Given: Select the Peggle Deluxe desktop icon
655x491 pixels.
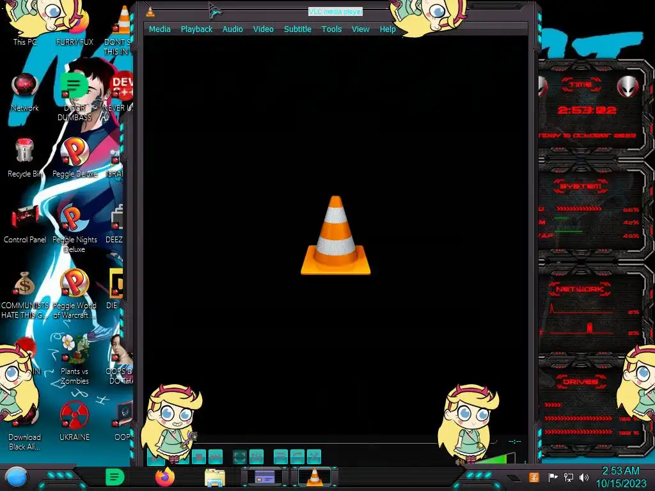Looking at the screenshot, I should point(74,159).
